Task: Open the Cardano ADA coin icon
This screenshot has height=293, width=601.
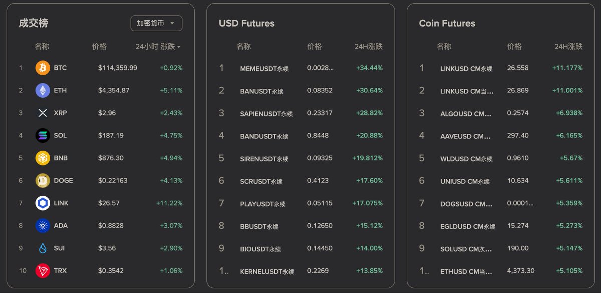Action: [x=43, y=225]
